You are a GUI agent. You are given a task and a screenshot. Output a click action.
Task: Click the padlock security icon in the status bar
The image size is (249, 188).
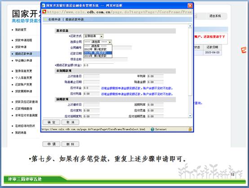click(x=190, y=129)
